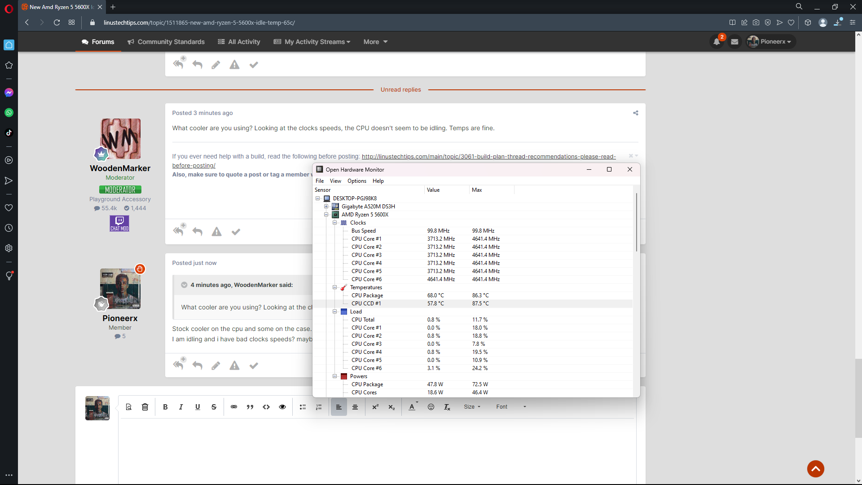
Task: Mark WoodenMarker's post as solution
Action: [236, 232]
